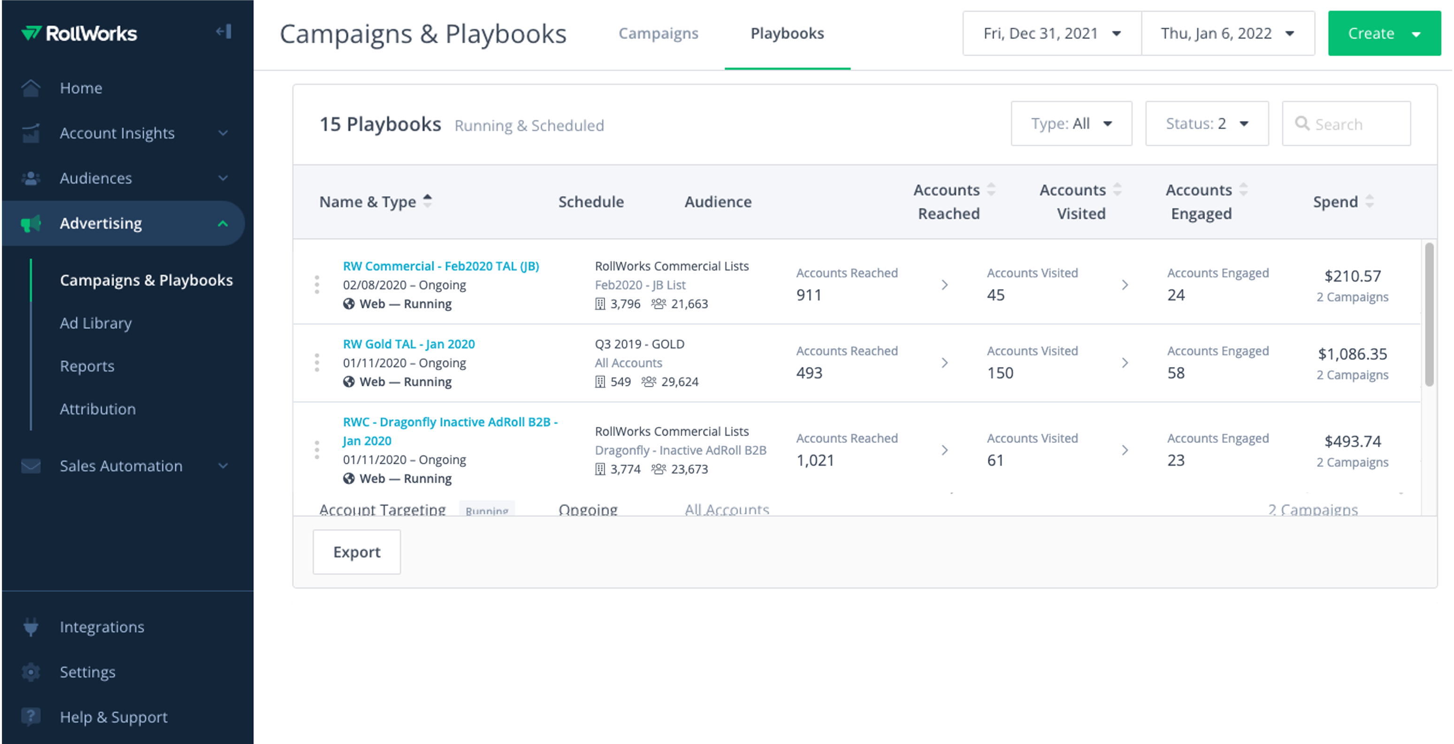The width and height of the screenshot is (1454, 744).
Task: Click the Sales Automation envelope icon
Action: tap(31, 466)
